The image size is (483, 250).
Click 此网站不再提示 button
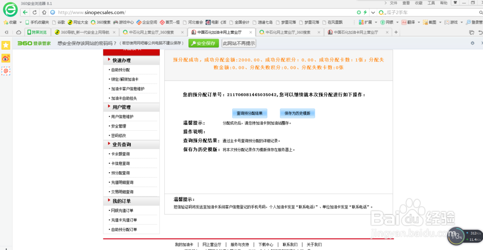239,43
